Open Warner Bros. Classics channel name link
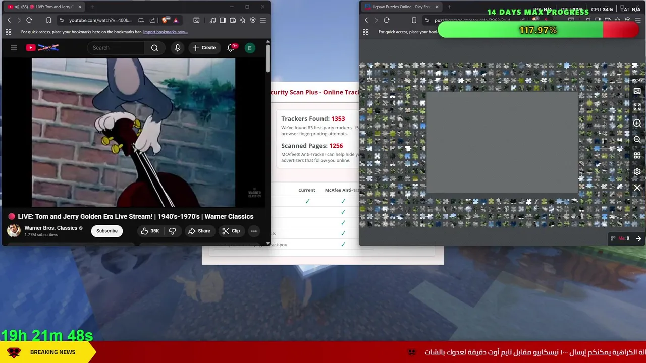646x363 pixels. click(50, 228)
